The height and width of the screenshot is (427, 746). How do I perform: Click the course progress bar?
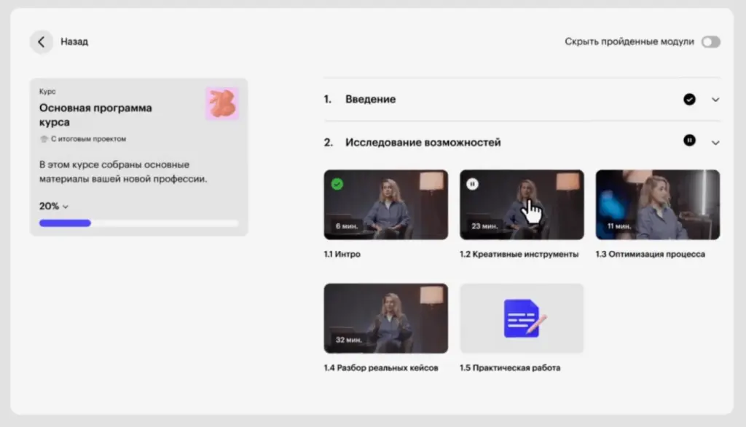click(138, 223)
